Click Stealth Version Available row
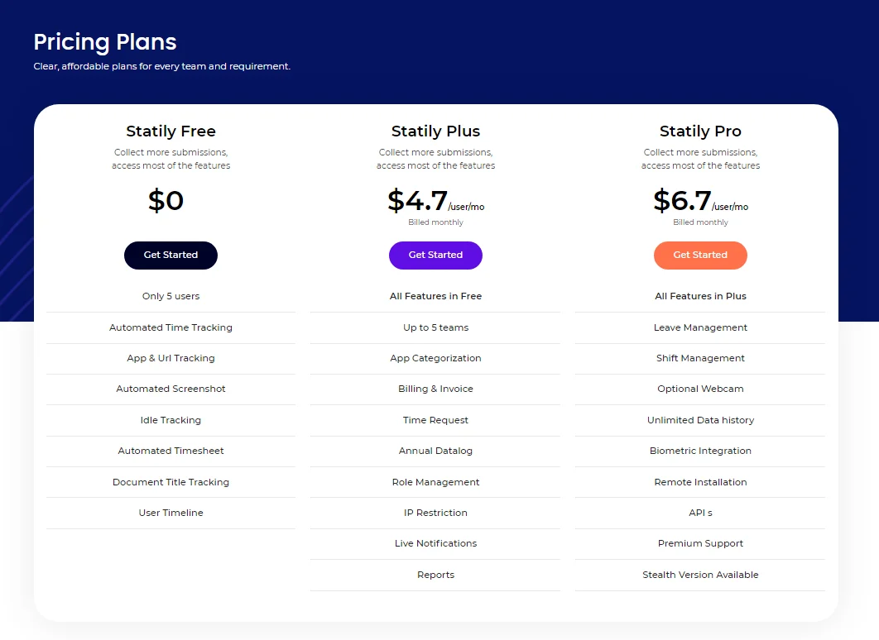 pyautogui.click(x=700, y=575)
